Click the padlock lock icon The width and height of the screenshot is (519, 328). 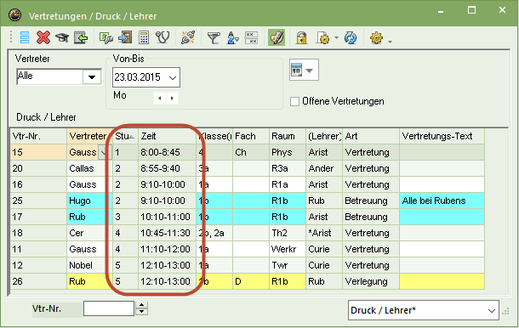pos(301,38)
